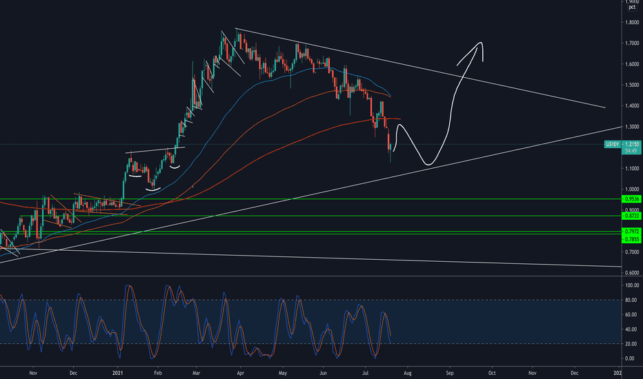
Task: Click the 1.6000 price axis label
Action: [632, 64]
